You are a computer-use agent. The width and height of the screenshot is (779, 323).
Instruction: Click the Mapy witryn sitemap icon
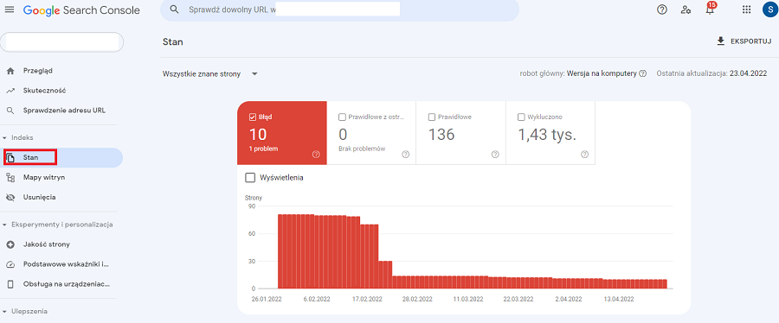pos(10,177)
